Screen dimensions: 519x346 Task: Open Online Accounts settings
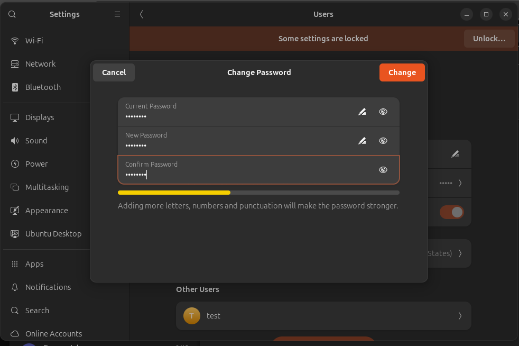click(66, 334)
